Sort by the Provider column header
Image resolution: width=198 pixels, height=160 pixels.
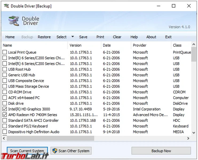pyautogui.click(x=151, y=45)
